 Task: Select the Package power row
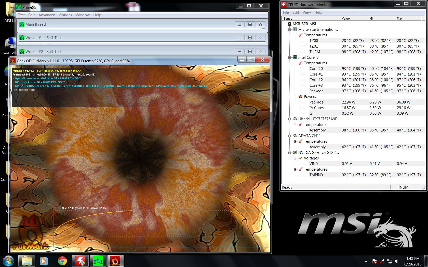pyautogui.click(x=365, y=102)
